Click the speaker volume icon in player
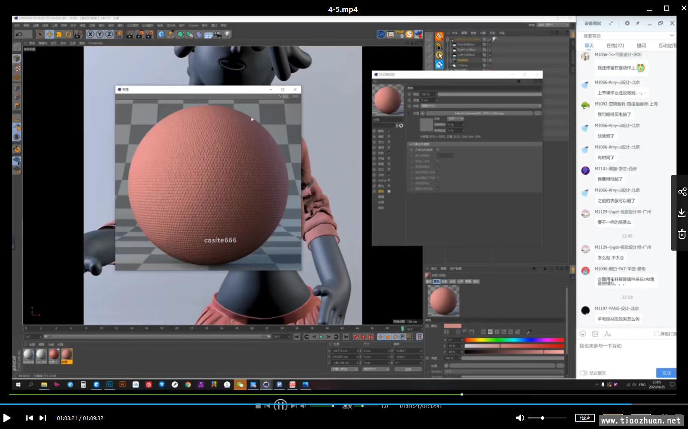 [520, 418]
